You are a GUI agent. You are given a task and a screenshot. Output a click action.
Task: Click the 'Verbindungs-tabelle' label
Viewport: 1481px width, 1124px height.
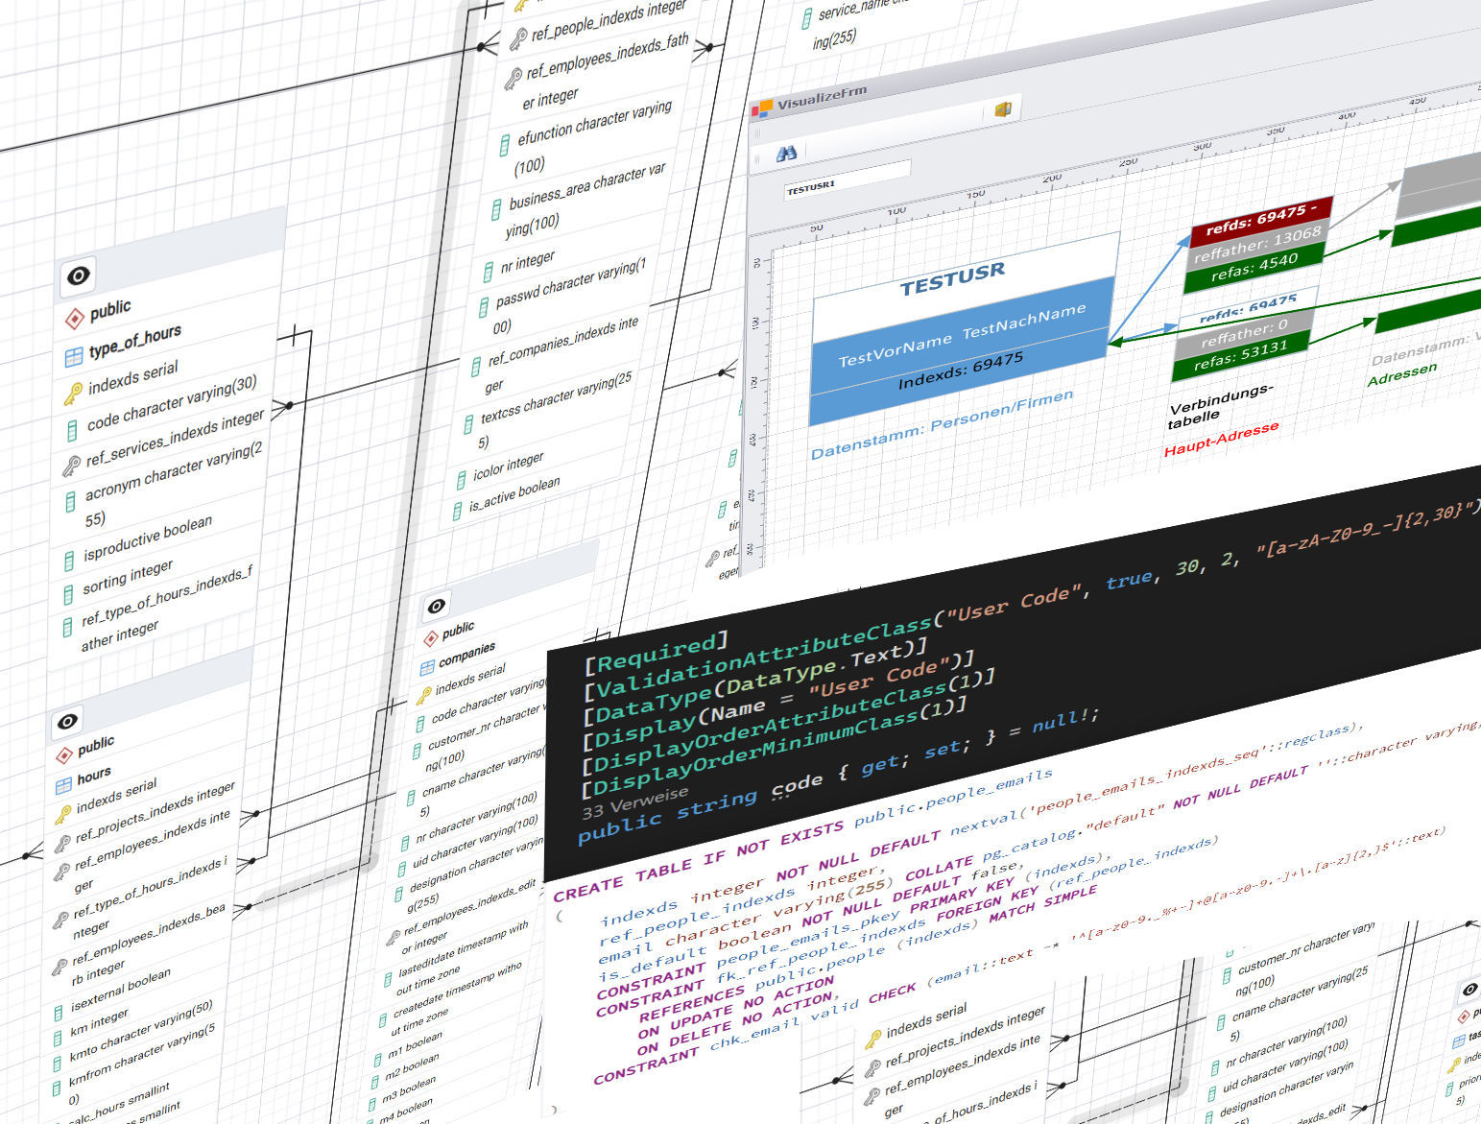[x=1221, y=407]
